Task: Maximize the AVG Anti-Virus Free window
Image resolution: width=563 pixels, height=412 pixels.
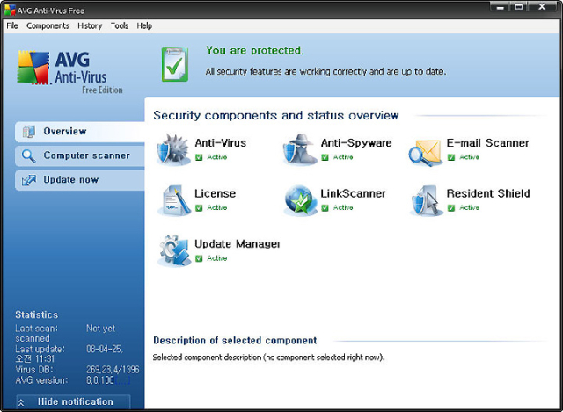Action: pos(519,7)
